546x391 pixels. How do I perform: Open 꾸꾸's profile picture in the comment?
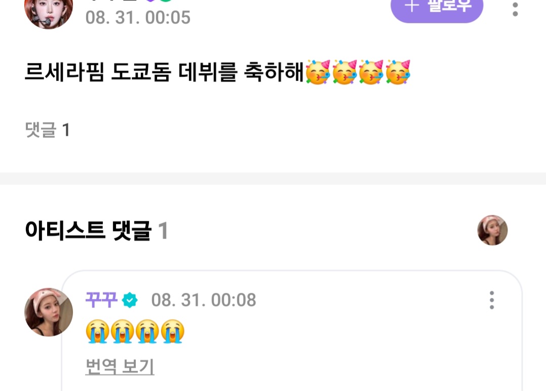49,312
